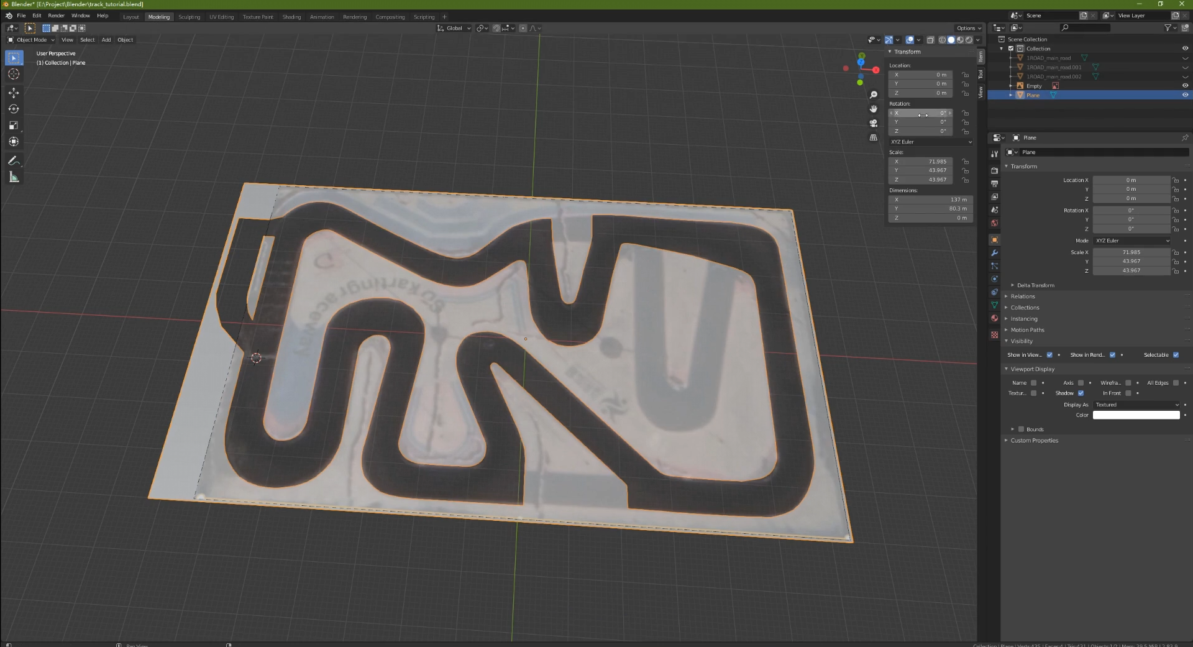Toggle camera view in viewport

874,123
